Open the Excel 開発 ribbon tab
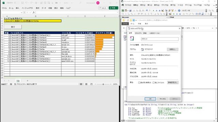The height and width of the screenshot is (122, 218). pos(62,8)
